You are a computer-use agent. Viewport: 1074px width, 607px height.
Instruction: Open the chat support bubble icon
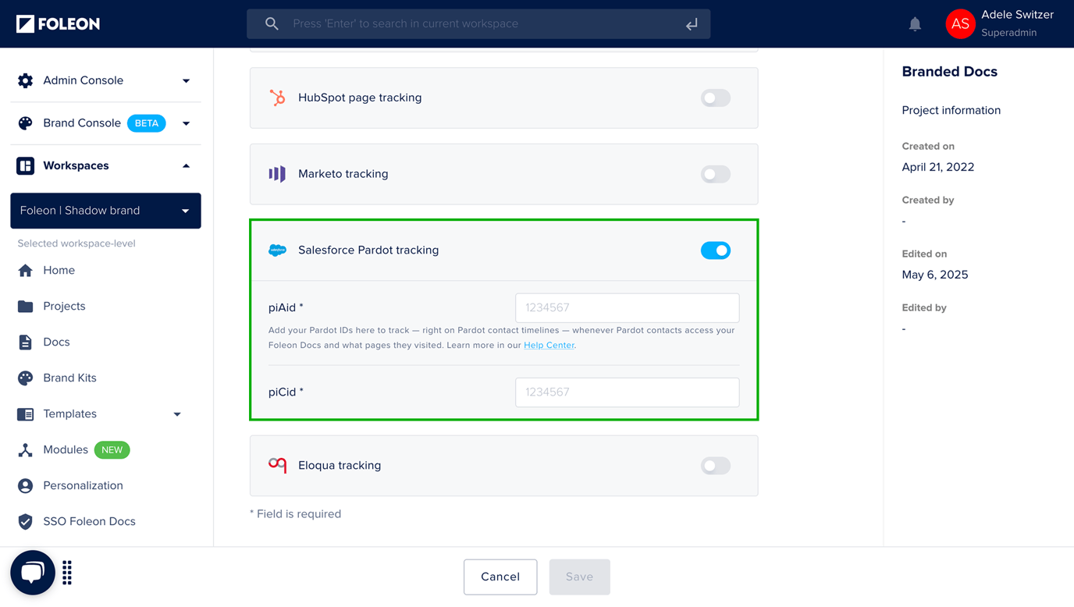tap(32, 572)
